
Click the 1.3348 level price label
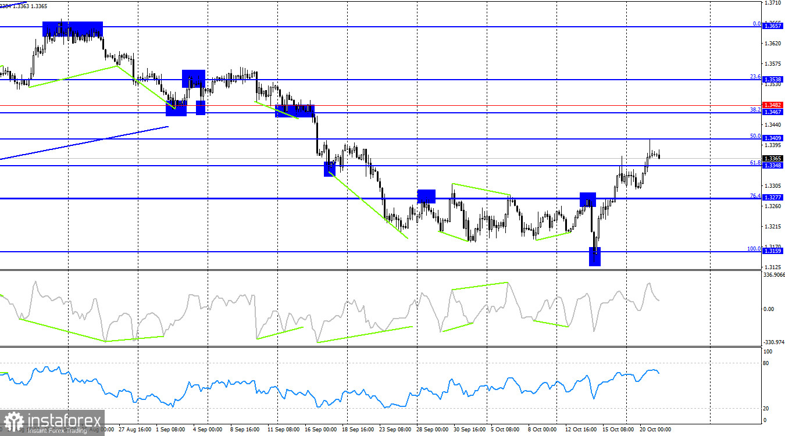[x=773, y=166]
